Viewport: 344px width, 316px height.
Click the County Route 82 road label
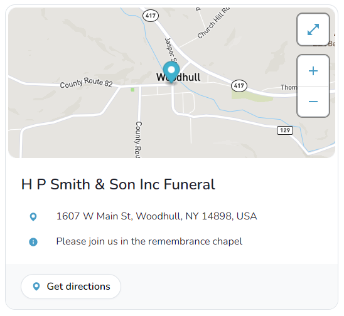[86, 83]
